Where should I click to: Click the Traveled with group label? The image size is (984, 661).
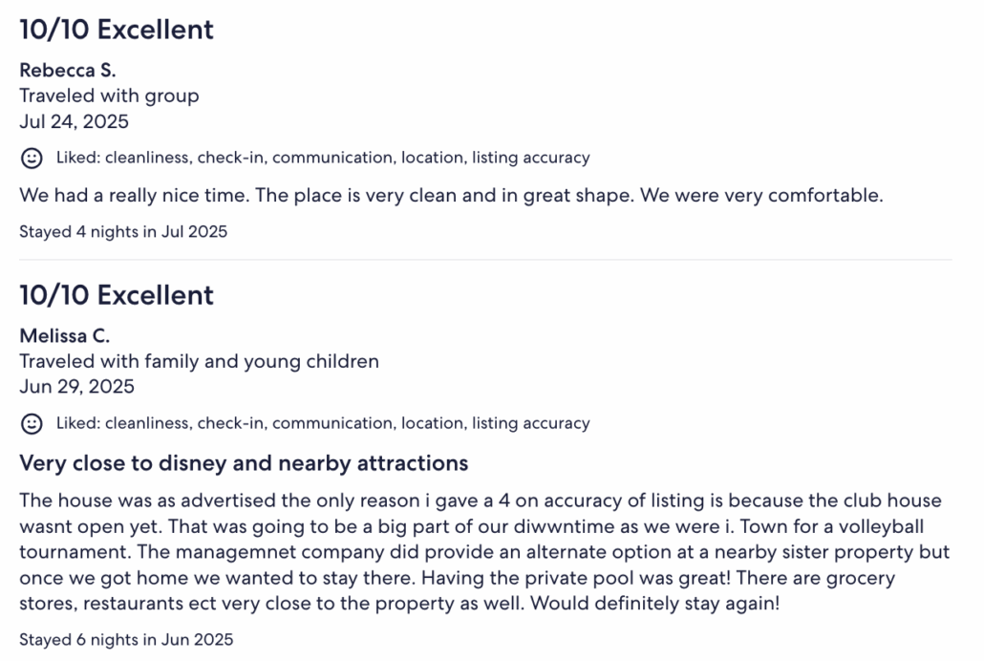109,96
